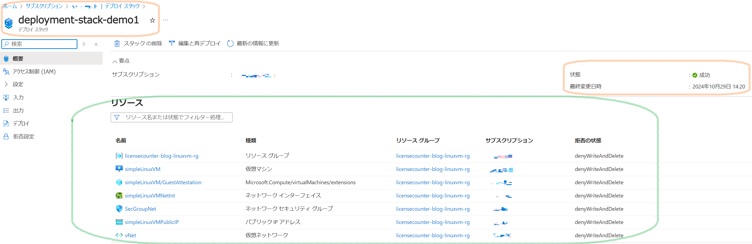This screenshot has height=244, width=752.
Task: Click the extension icon of simpleLinuxVM/GuestAttestation
Action: point(119,182)
